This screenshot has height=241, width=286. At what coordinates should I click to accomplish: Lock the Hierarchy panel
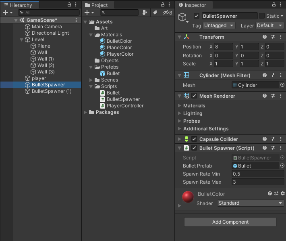(69, 4)
